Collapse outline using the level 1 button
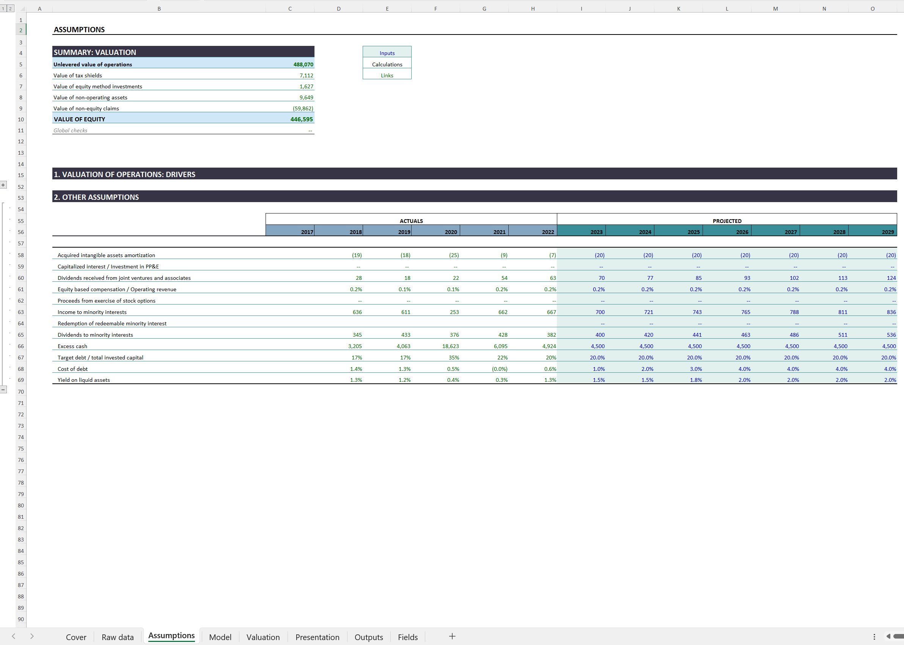The height and width of the screenshot is (645, 904). click(3, 8)
